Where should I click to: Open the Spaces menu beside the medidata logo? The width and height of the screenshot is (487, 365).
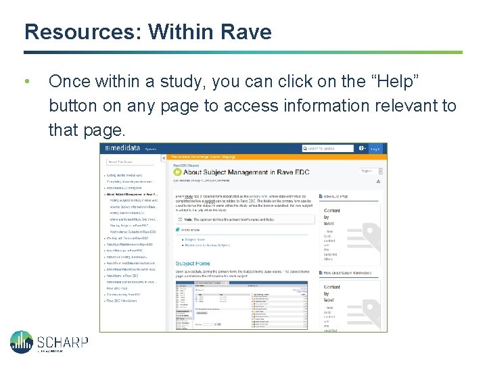point(151,149)
